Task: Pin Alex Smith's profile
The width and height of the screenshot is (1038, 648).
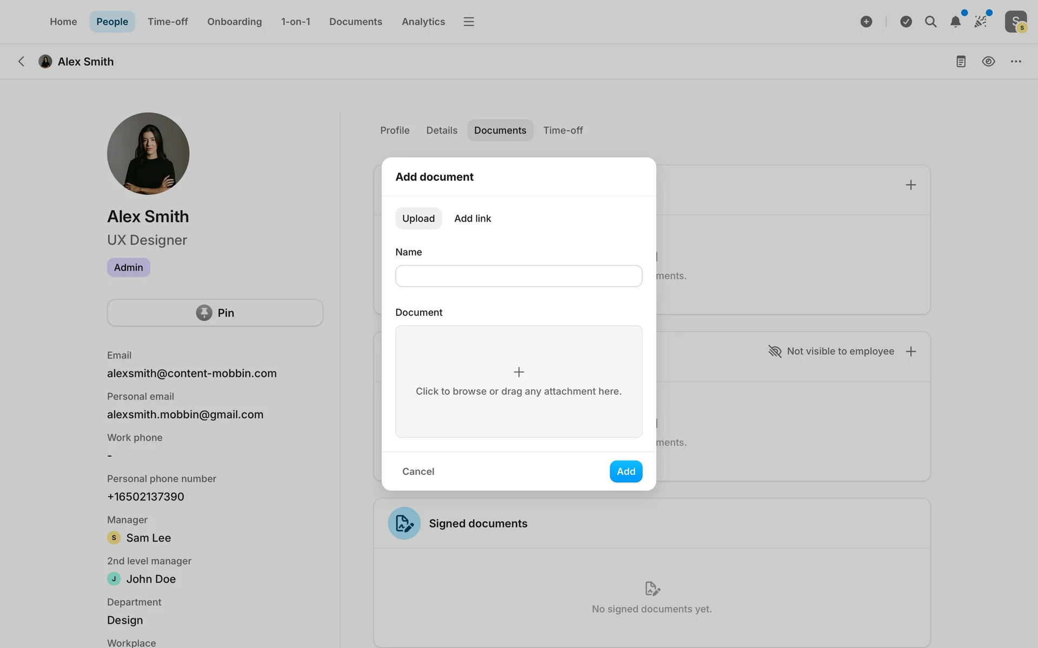Action: click(215, 313)
